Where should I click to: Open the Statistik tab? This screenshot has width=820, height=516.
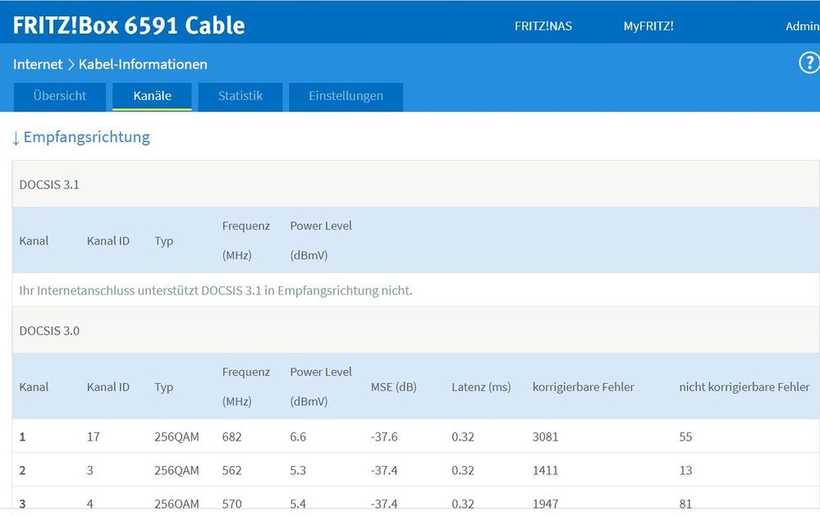(x=241, y=96)
